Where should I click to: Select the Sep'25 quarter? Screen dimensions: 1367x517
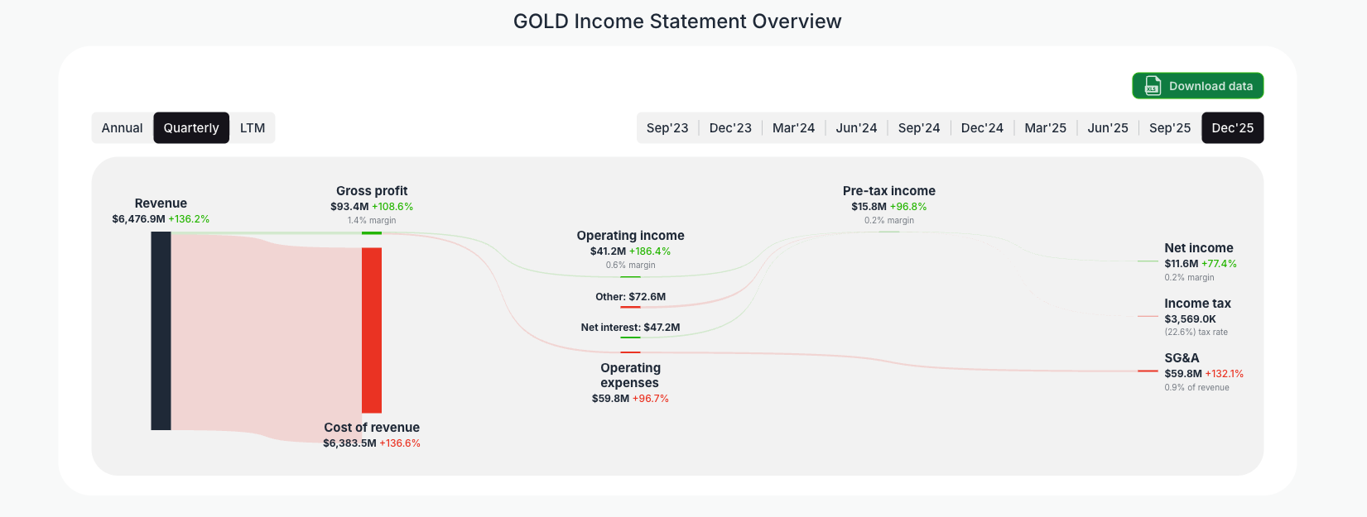point(1170,127)
